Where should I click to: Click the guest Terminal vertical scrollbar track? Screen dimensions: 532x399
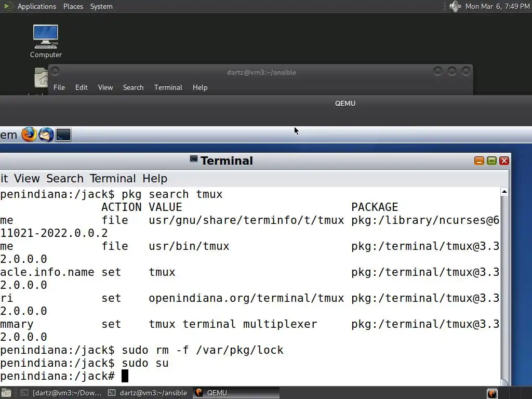pyautogui.click(x=504, y=288)
